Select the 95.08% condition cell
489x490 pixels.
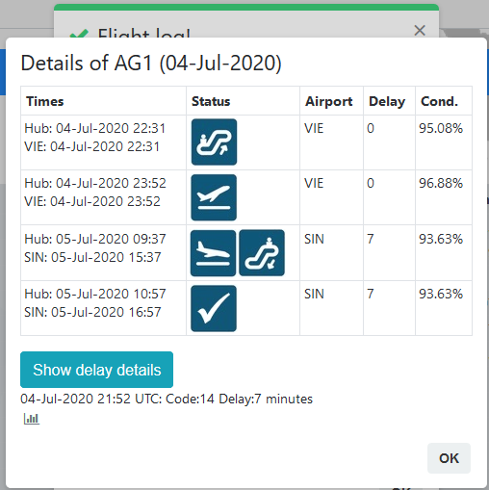(444, 142)
